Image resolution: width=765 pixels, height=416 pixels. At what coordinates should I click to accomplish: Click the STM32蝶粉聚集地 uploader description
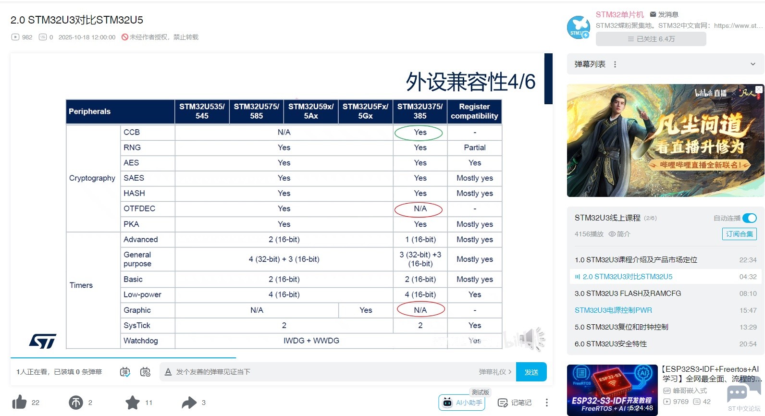[679, 25]
